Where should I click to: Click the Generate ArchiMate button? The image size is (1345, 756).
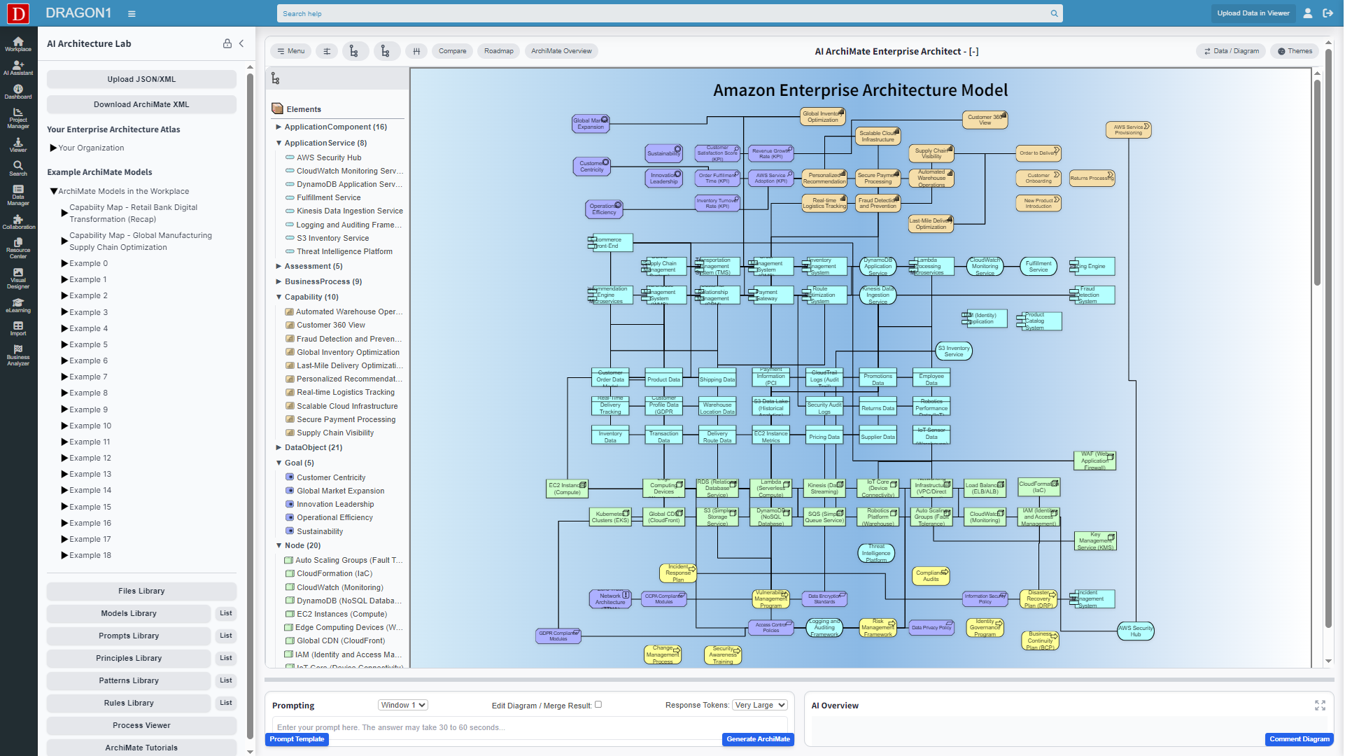coord(758,739)
